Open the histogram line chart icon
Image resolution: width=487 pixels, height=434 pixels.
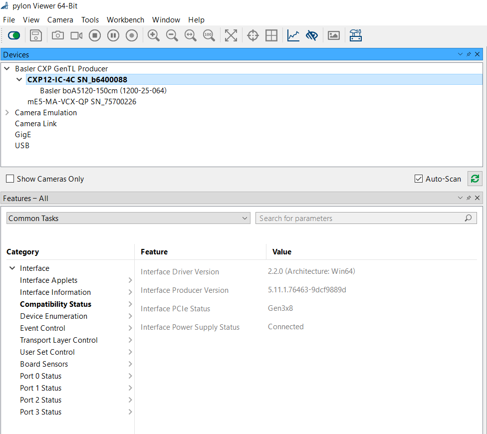tap(293, 35)
